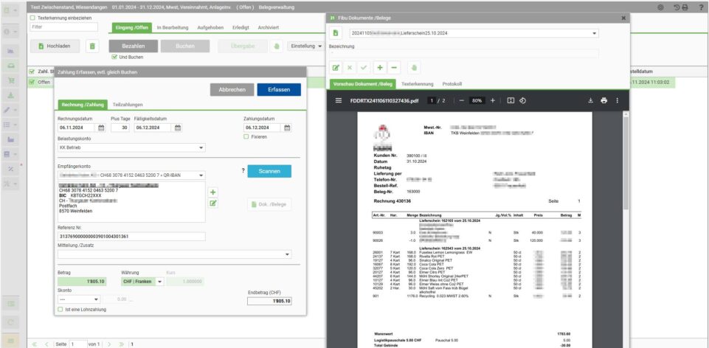Click the Abbrechen button
Viewport: 709px width, 348px height.
point(232,89)
